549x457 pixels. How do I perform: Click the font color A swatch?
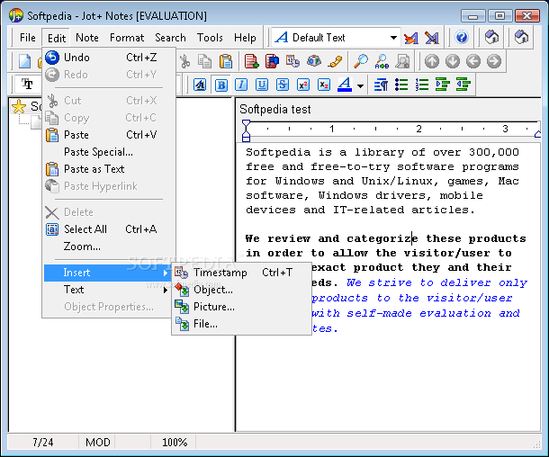(x=345, y=85)
